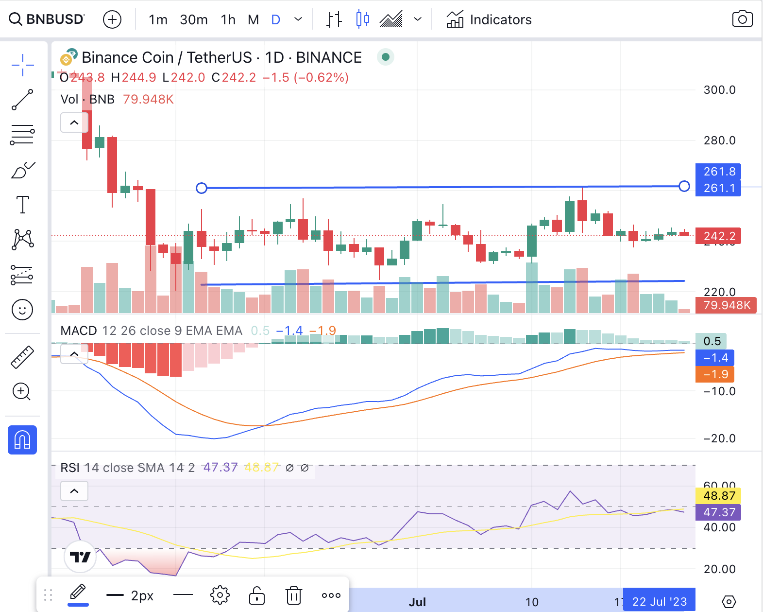Select the crosshair cursor tool

[22, 65]
